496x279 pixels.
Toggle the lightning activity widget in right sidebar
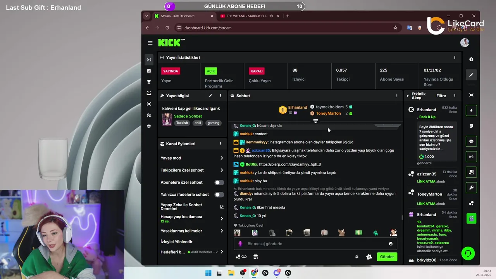(x=471, y=110)
